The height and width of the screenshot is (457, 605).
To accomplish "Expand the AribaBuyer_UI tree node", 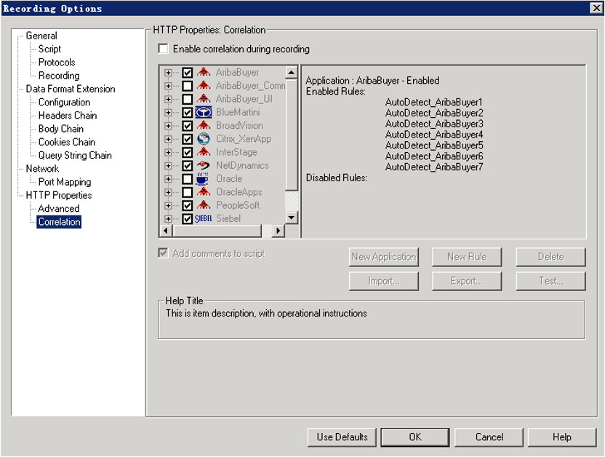I will coord(168,99).
